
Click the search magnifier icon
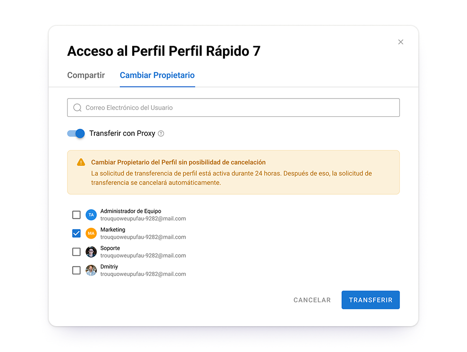coord(78,108)
